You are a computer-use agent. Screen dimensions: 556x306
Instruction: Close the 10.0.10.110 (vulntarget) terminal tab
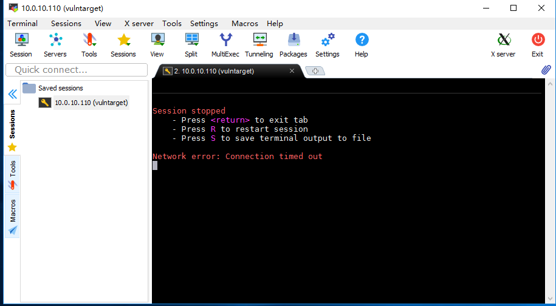pyautogui.click(x=292, y=71)
